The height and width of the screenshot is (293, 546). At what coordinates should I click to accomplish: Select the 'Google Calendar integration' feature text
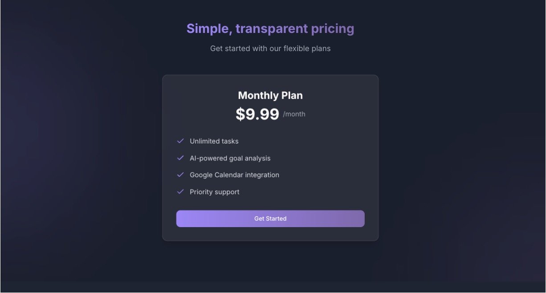235,175
